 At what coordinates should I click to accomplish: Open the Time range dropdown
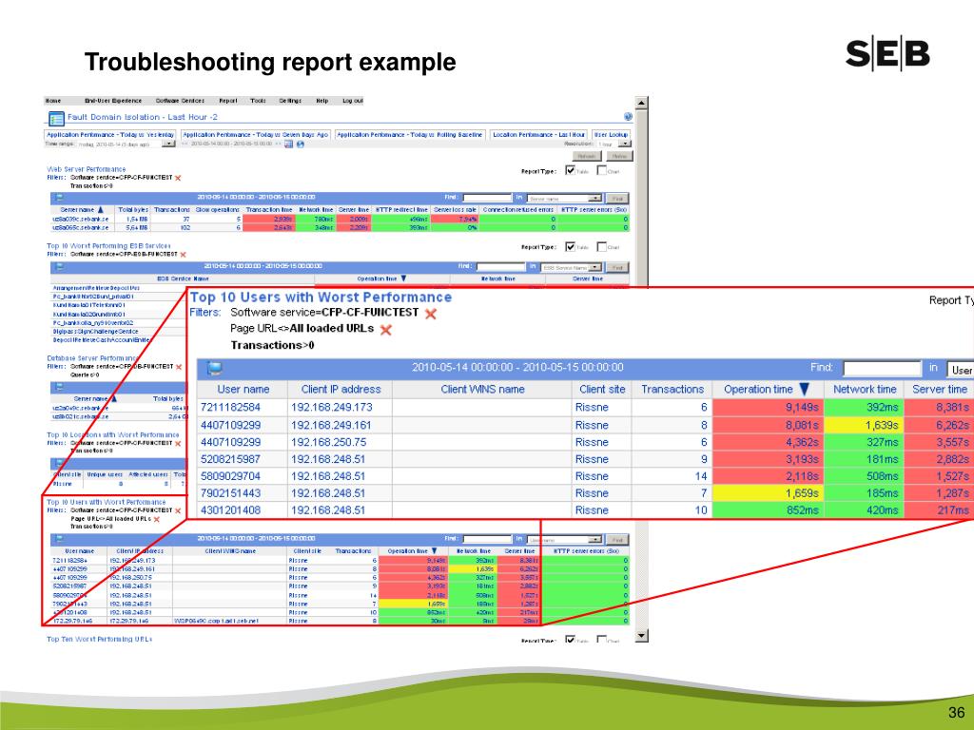pyautogui.click(x=168, y=144)
